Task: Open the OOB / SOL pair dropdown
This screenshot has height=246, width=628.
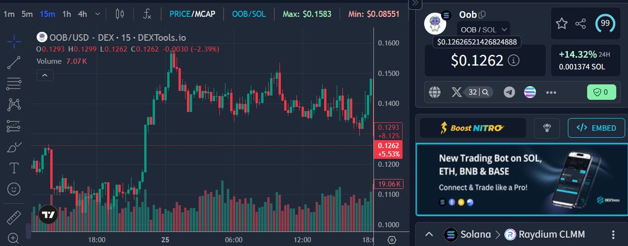Action: tap(484, 30)
